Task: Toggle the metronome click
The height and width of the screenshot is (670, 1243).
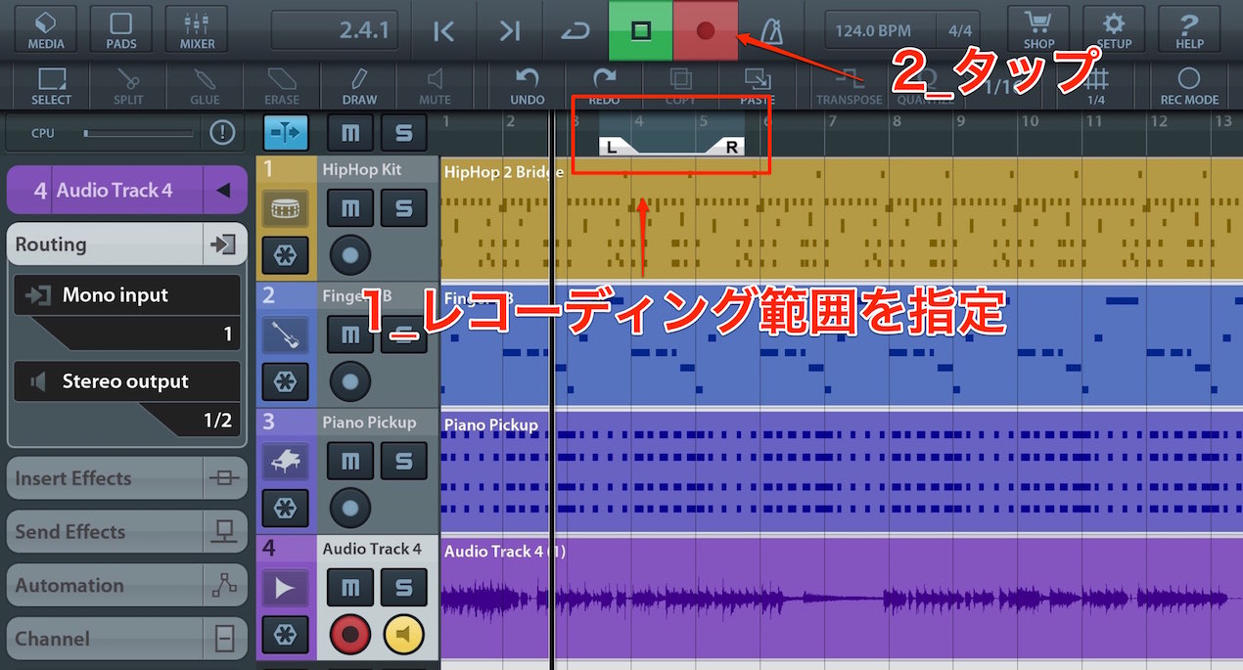Action: (x=770, y=31)
